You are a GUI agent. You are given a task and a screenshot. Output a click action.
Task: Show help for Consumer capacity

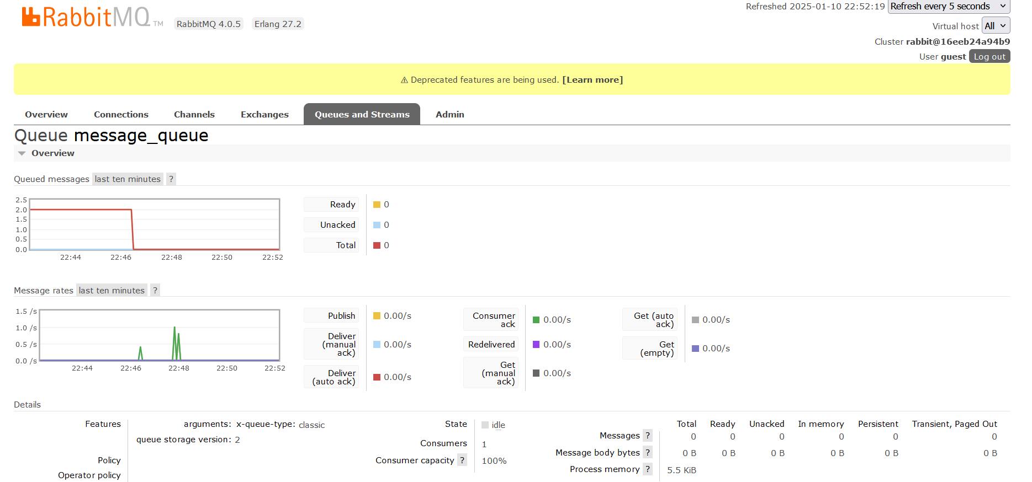[x=462, y=460]
